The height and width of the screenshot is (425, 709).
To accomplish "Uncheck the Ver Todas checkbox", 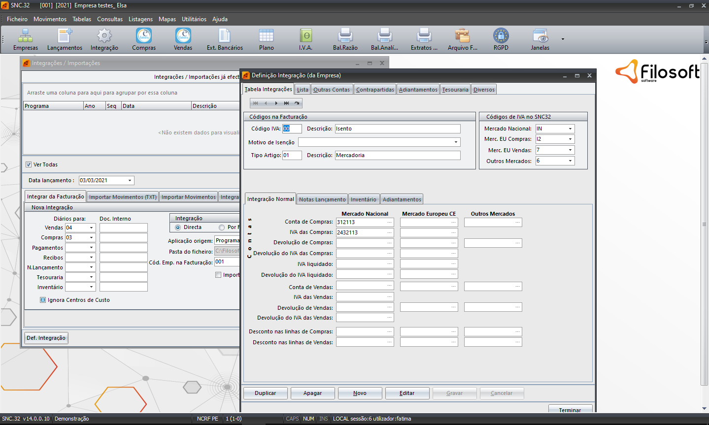I will click(29, 164).
